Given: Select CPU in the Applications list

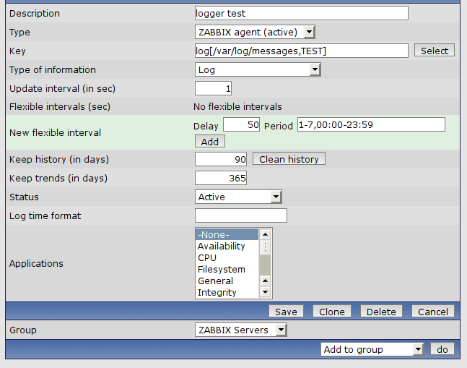Looking at the screenshot, I should (x=227, y=257).
